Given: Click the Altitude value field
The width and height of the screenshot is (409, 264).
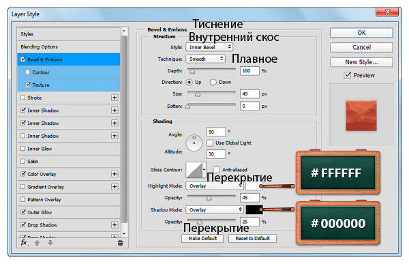Looking at the screenshot, I should [x=215, y=154].
